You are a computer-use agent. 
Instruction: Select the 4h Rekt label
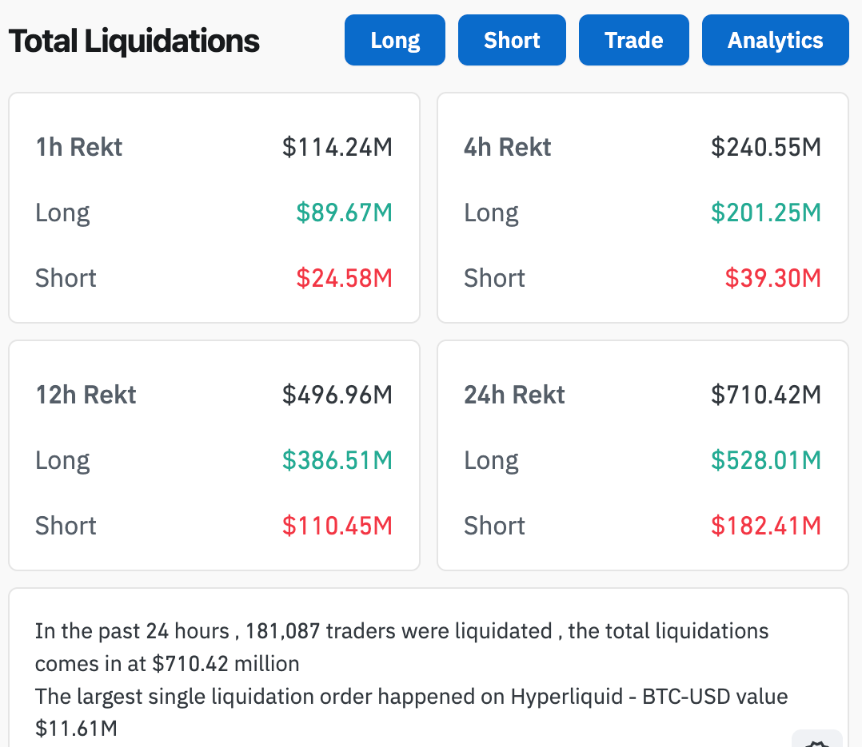[508, 147]
